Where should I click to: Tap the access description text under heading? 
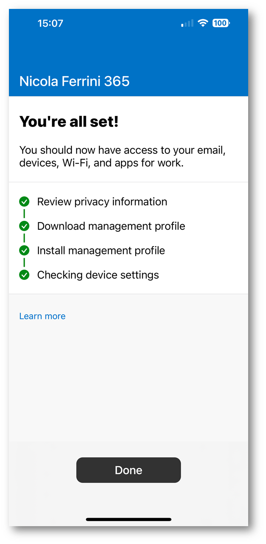click(122, 156)
